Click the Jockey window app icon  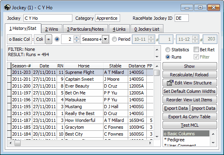click(7, 7)
